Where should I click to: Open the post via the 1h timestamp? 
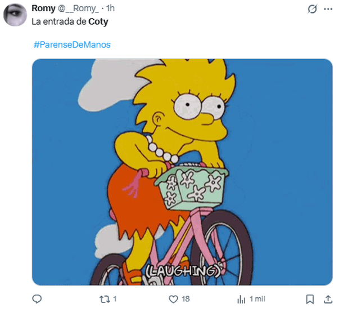(x=110, y=8)
